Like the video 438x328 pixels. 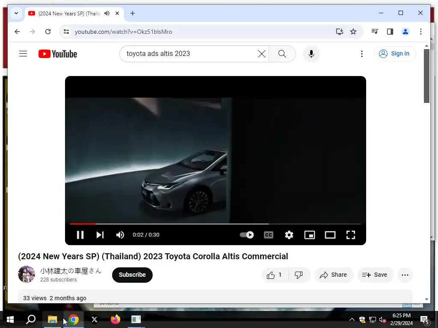click(x=274, y=275)
